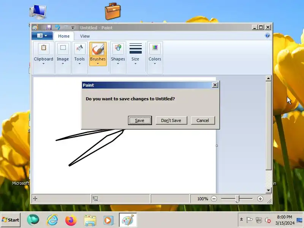Expand the Image group dropdown arrow
The height and width of the screenshot is (228, 304).
point(63,63)
